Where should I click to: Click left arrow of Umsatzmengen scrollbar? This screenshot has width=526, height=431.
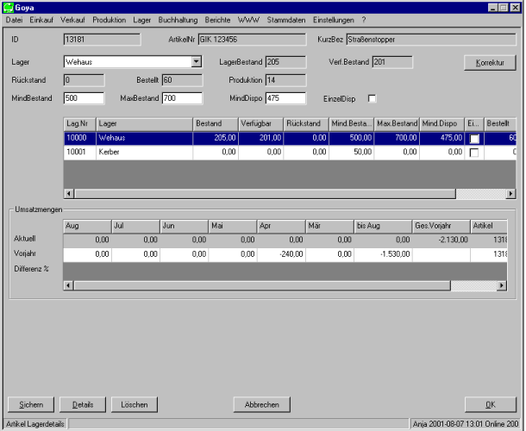click(68, 285)
